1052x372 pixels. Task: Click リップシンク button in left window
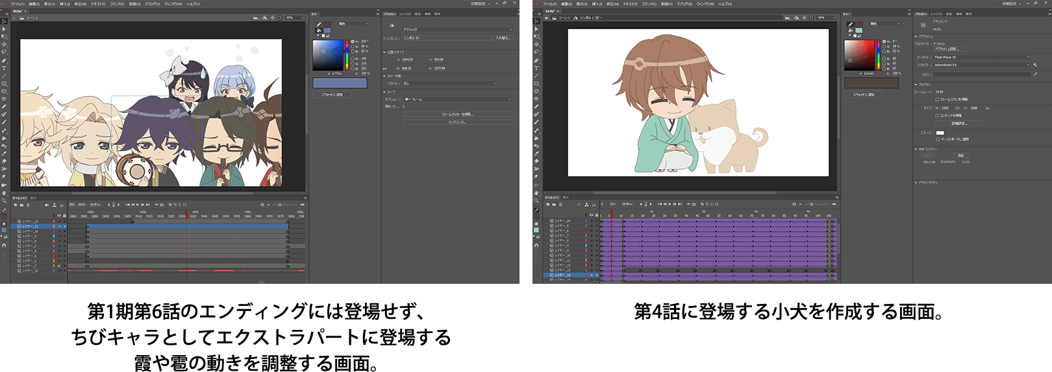point(457,122)
